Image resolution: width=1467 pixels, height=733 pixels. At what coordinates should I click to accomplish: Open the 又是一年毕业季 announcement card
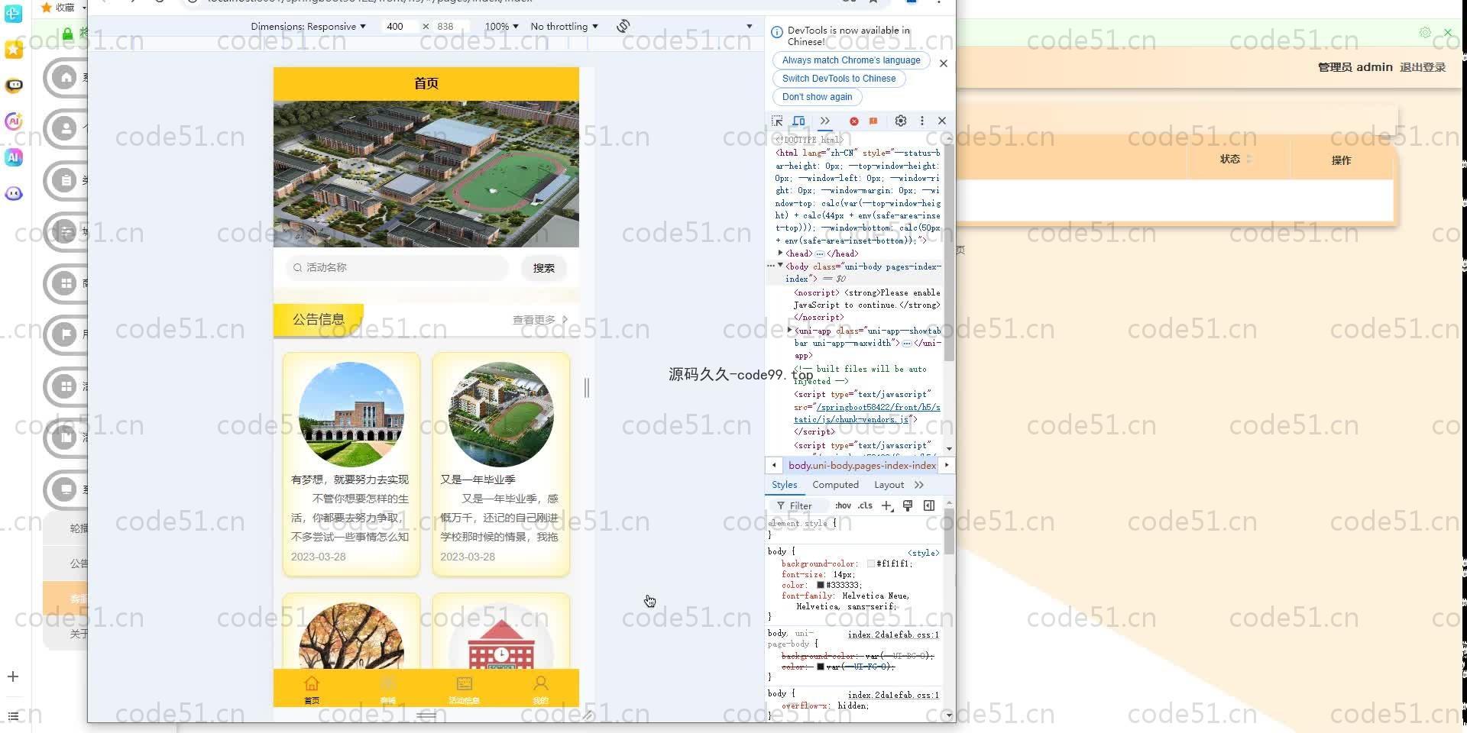click(x=500, y=463)
